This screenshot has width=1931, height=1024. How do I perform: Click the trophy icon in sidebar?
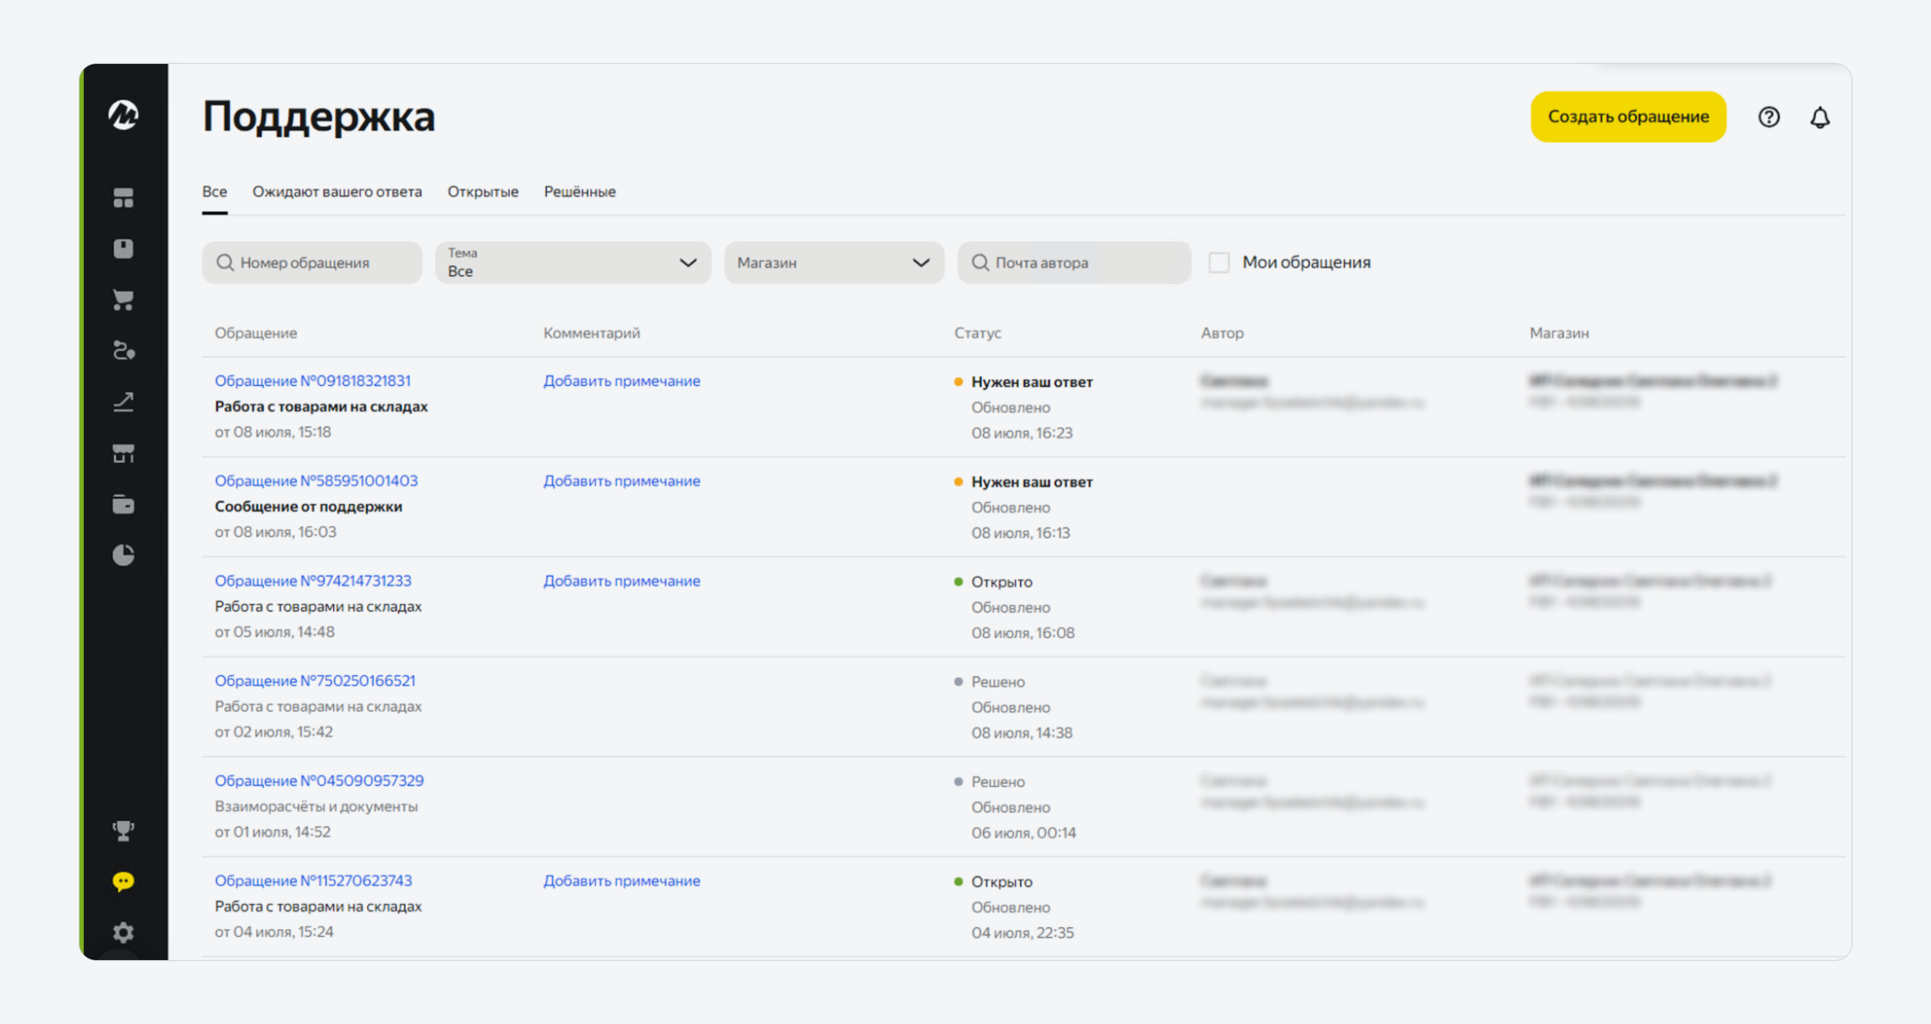[124, 831]
